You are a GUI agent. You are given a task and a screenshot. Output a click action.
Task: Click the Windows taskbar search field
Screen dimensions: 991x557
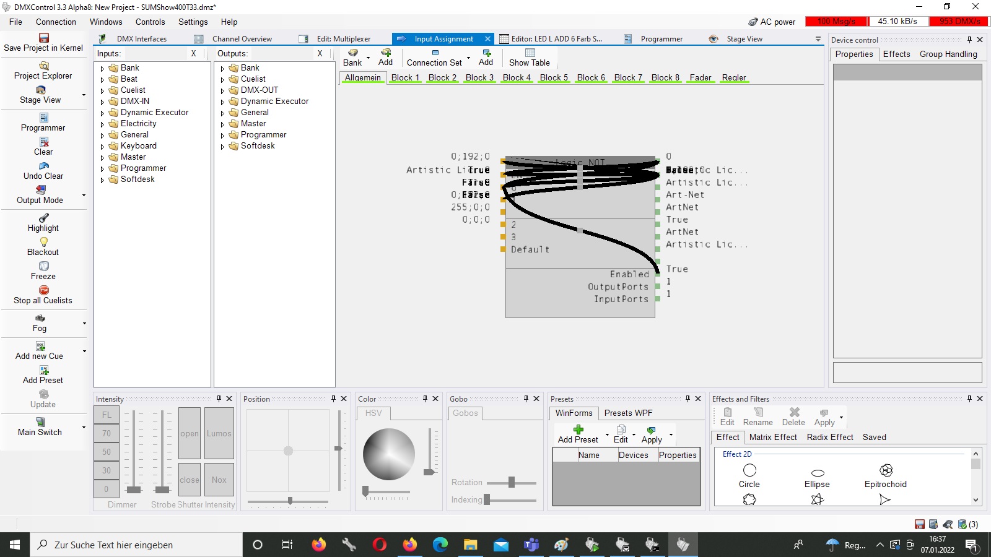(x=136, y=545)
